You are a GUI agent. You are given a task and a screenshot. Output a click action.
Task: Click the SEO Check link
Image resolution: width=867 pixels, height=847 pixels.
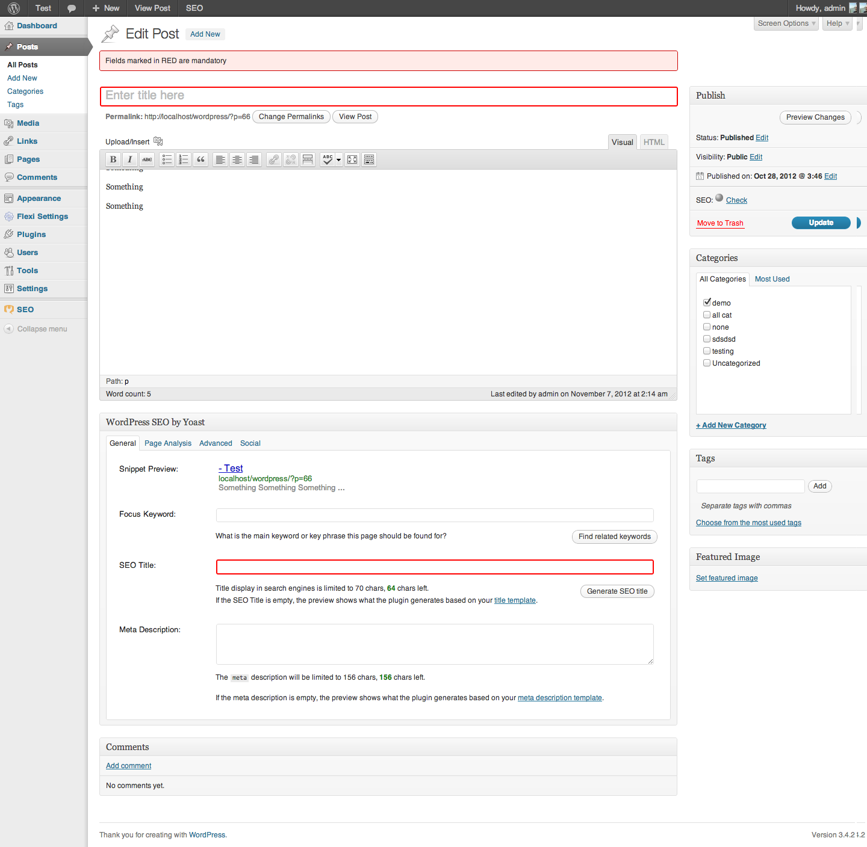pos(736,200)
